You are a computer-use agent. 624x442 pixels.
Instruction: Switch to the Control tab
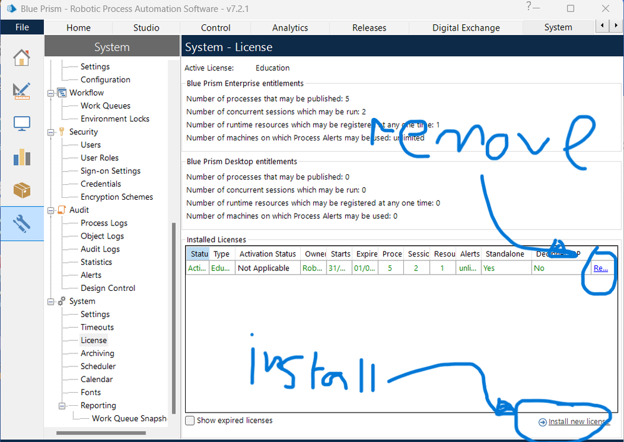click(x=215, y=28)
